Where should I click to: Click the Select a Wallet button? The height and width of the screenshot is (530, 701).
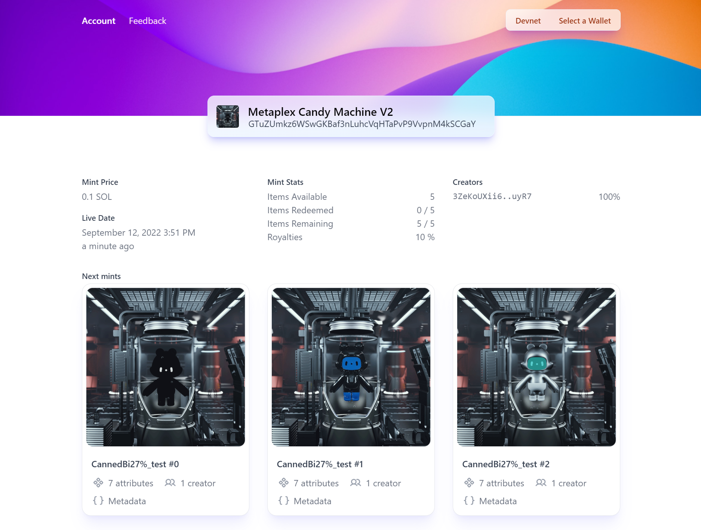[585, 21]
